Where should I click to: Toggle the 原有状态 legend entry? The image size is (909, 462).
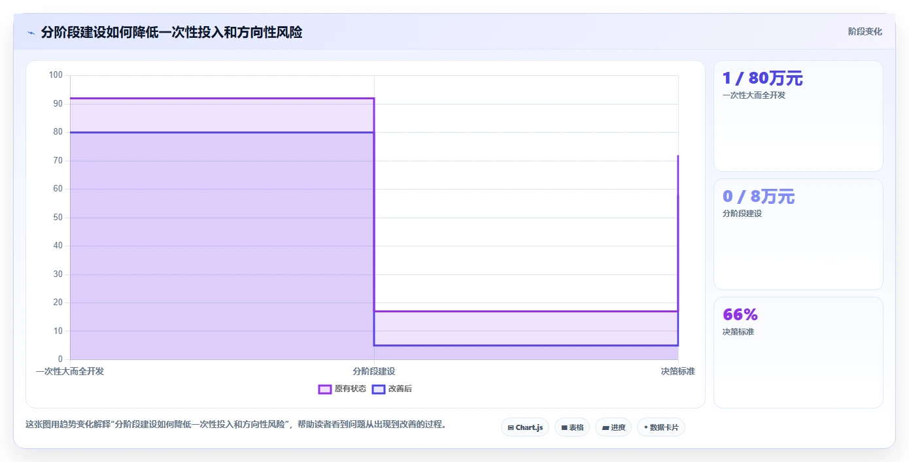click(x=342, y=389)
